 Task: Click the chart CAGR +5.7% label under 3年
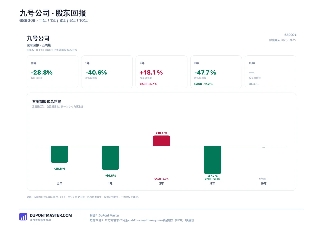[x=161, y=179]
